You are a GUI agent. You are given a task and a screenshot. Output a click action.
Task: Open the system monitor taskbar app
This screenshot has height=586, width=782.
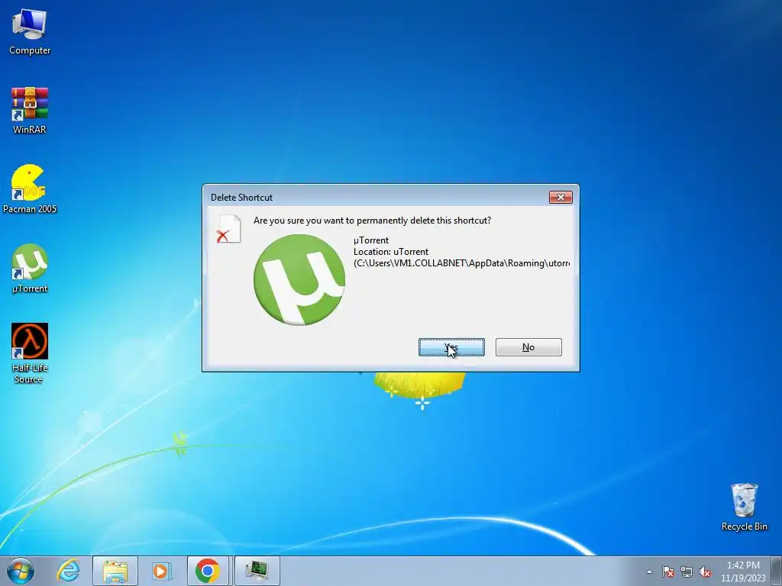coord(257,571)
